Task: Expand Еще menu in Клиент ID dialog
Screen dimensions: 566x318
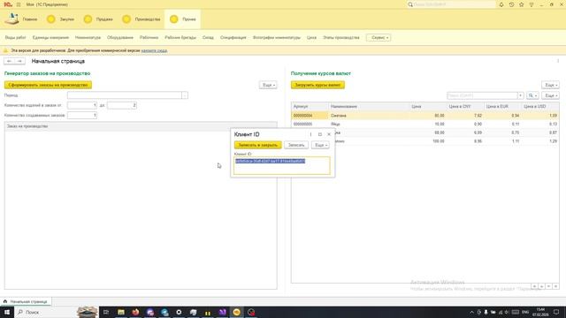Action: click(x=320, y=145)
